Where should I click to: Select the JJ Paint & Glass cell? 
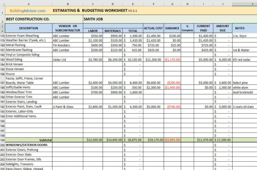click(68, 106)
